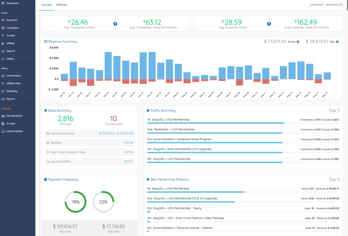Click the EasyVSL v3.0 Membership traffic bar
The height and width of the screenshot is (236, 348).
point(216,123)
